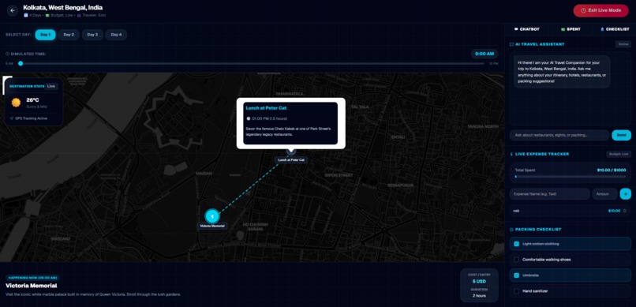The height and width of the screenshot is (307, 636).
Task: Click the 2 hours duration value
Action: pyautogui.click(x=479, y=296)
